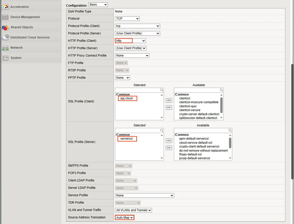Screen dimensions: 294x224
Task: Click search icon in SSL Server Selected list
Action: (x=162, y=130)
